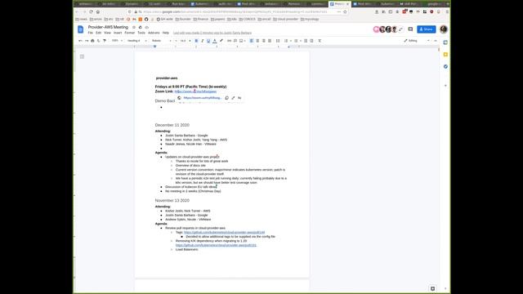The height and width of the screenshot is (294, 523).
Task: Open line spacing options
Action: coord(278,41)
